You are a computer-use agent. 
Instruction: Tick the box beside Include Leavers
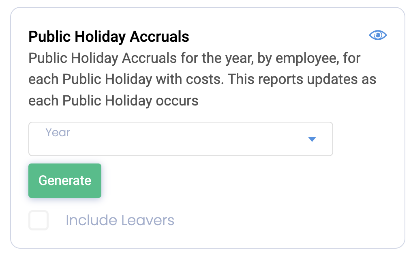tap(39, 220)
